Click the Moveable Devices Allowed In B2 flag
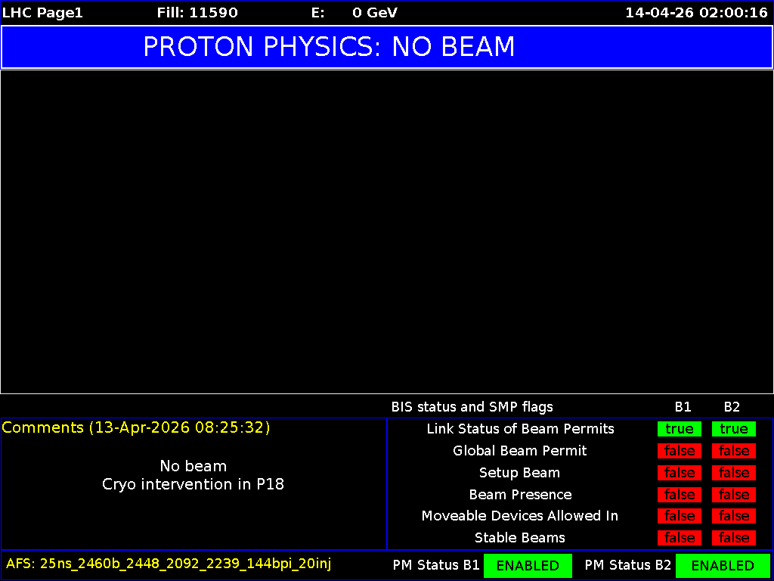774x581 pixels. tap(733, 516)
